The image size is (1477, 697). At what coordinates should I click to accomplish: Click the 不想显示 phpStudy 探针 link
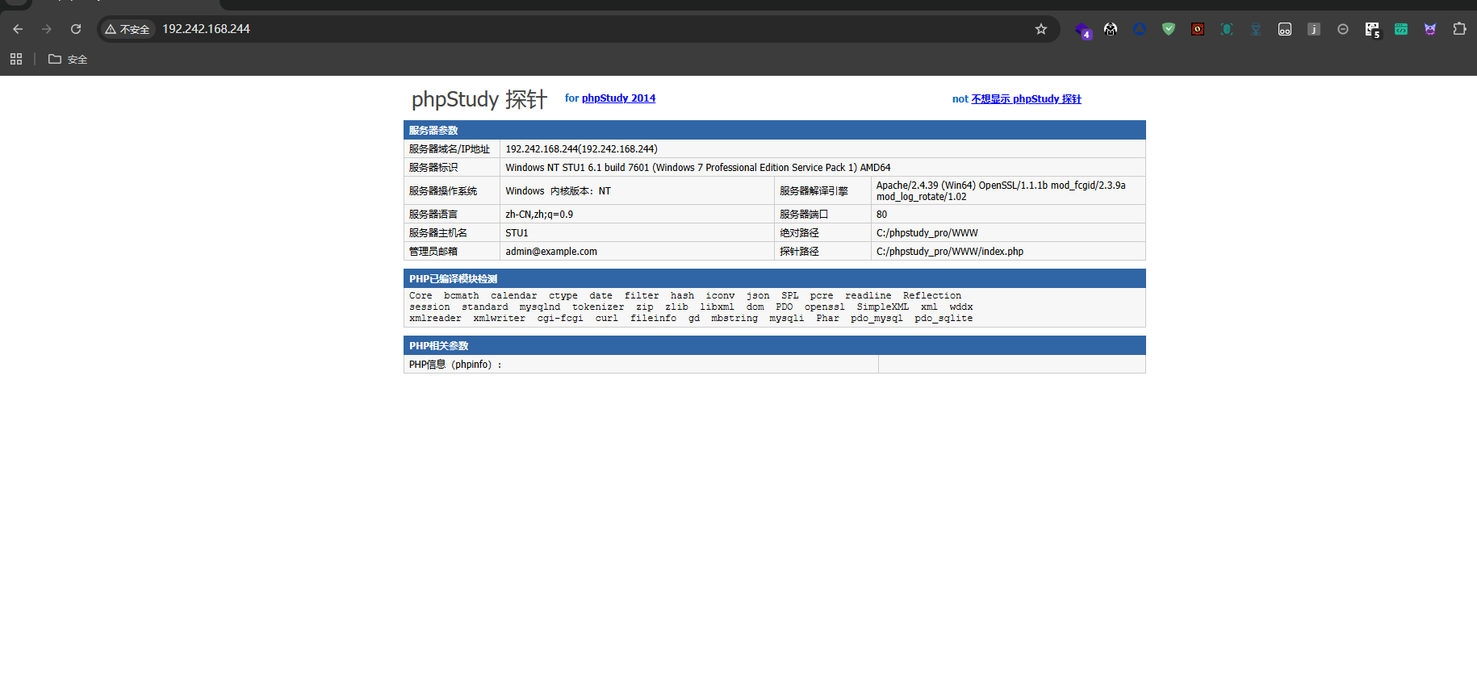1026,99
